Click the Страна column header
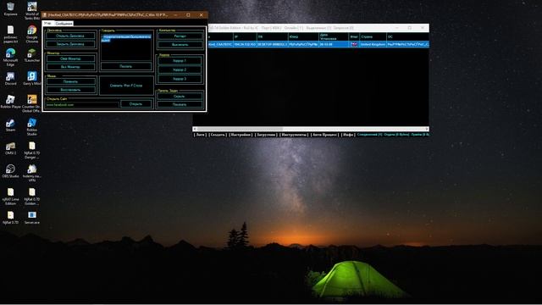The width and height of the screenshot is (542, 305). pos(373,36)
